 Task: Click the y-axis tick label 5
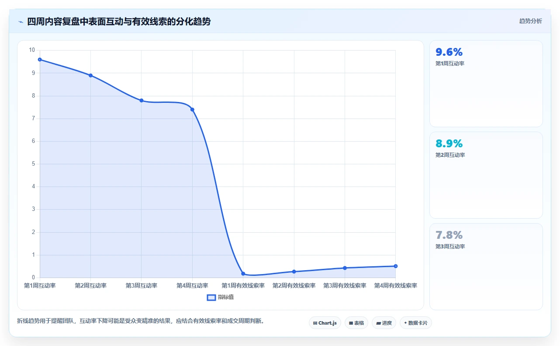34,164
